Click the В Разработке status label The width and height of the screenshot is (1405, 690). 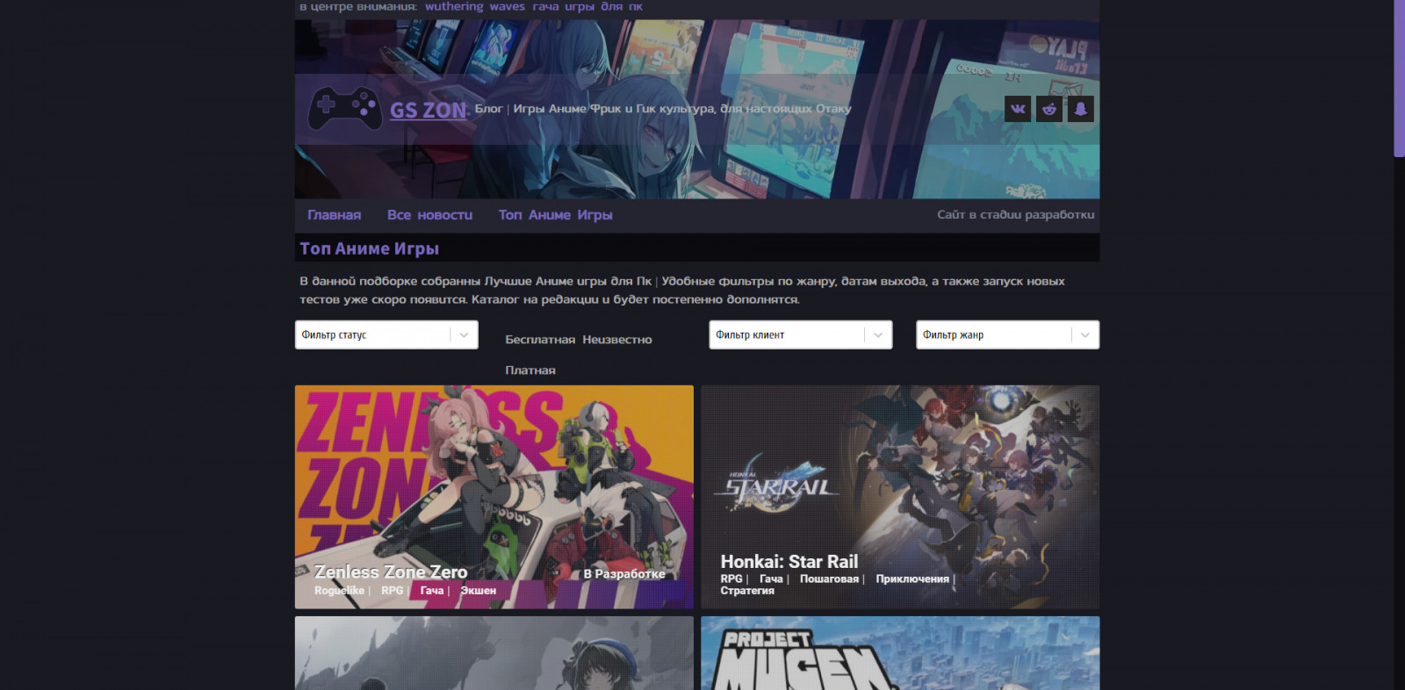624,574
